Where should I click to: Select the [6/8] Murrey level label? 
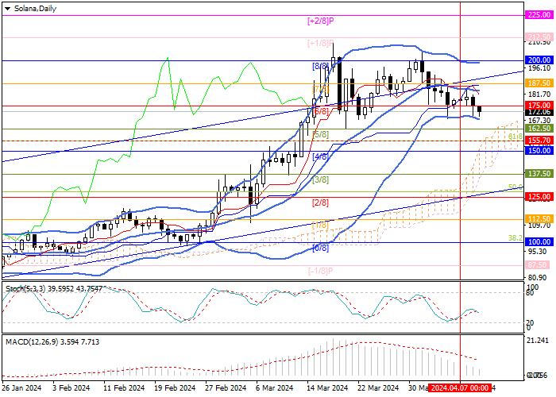click(320, 111)
